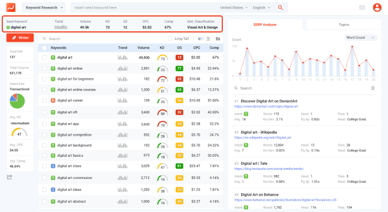Click the seed keyword trend sparkline
This screenshot has width=388, height=212.
[61, 27]
